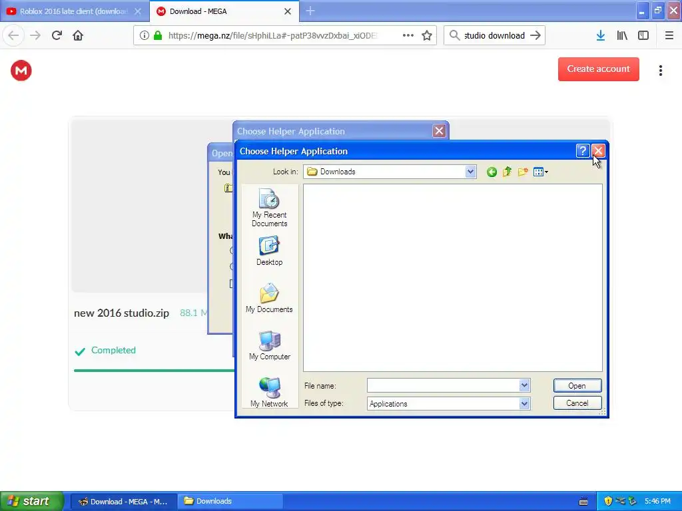Click the new 2016 studio.zip filename
The width and height of the screenshot is (682, 511).
coord(121,313)
